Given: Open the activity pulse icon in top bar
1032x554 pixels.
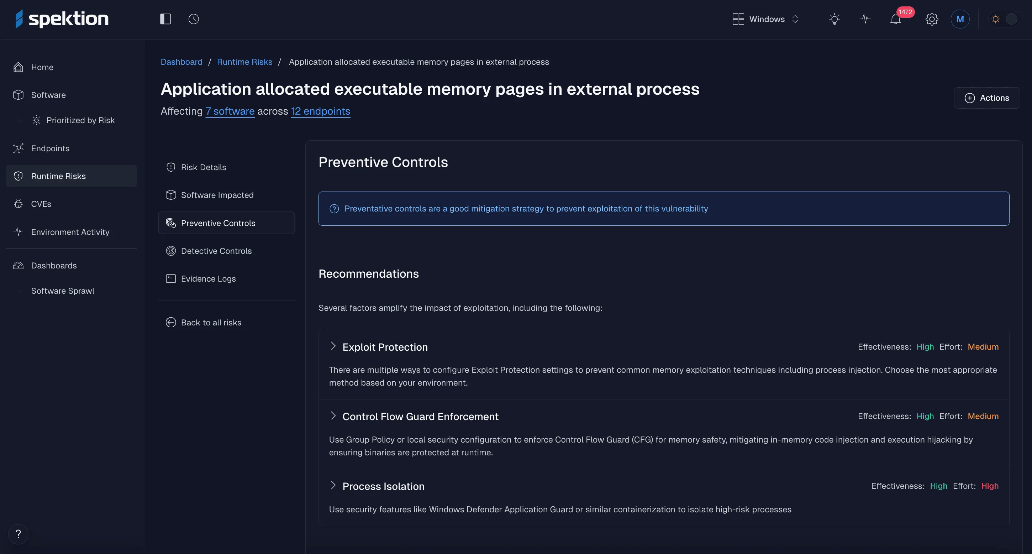Looking at the screenshot, I should click(x=864, y=19).
